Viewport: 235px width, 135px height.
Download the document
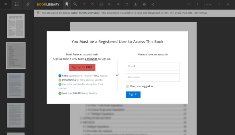[136, 4]
